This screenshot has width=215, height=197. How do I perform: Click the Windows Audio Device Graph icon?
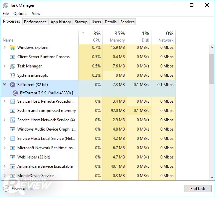(12, 129)
